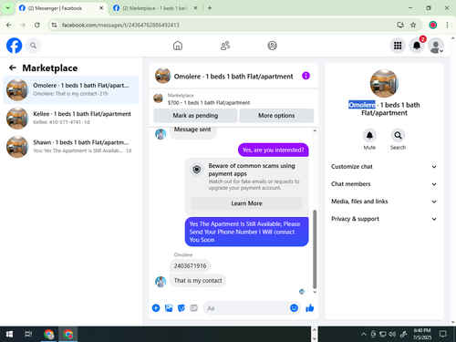Screen dimensions: 456x342
Task: Reload the page
Action: pos(37,25)
